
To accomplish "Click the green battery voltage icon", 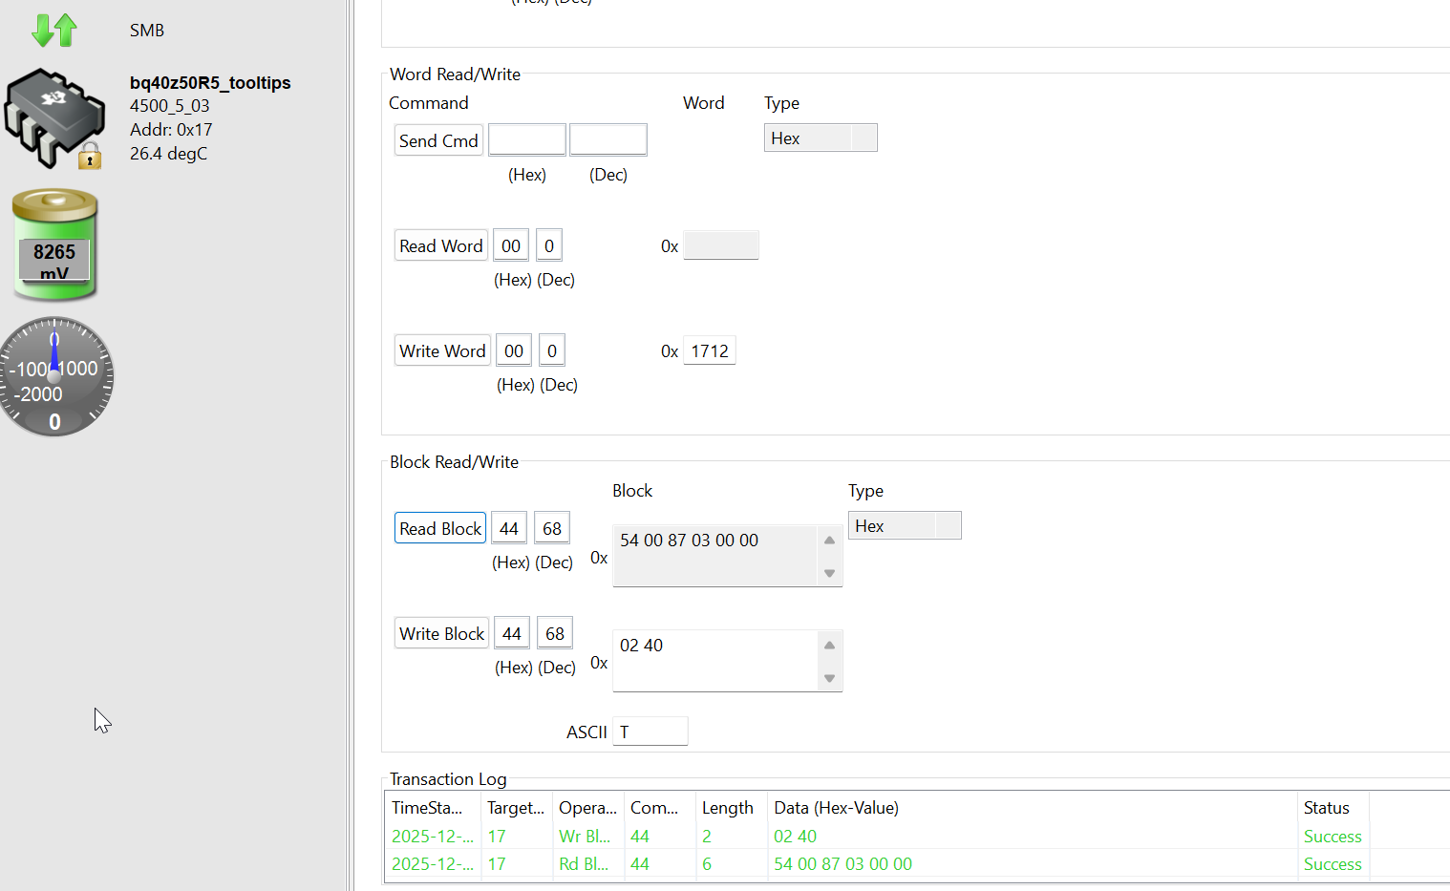I will [x=54, y=244].
